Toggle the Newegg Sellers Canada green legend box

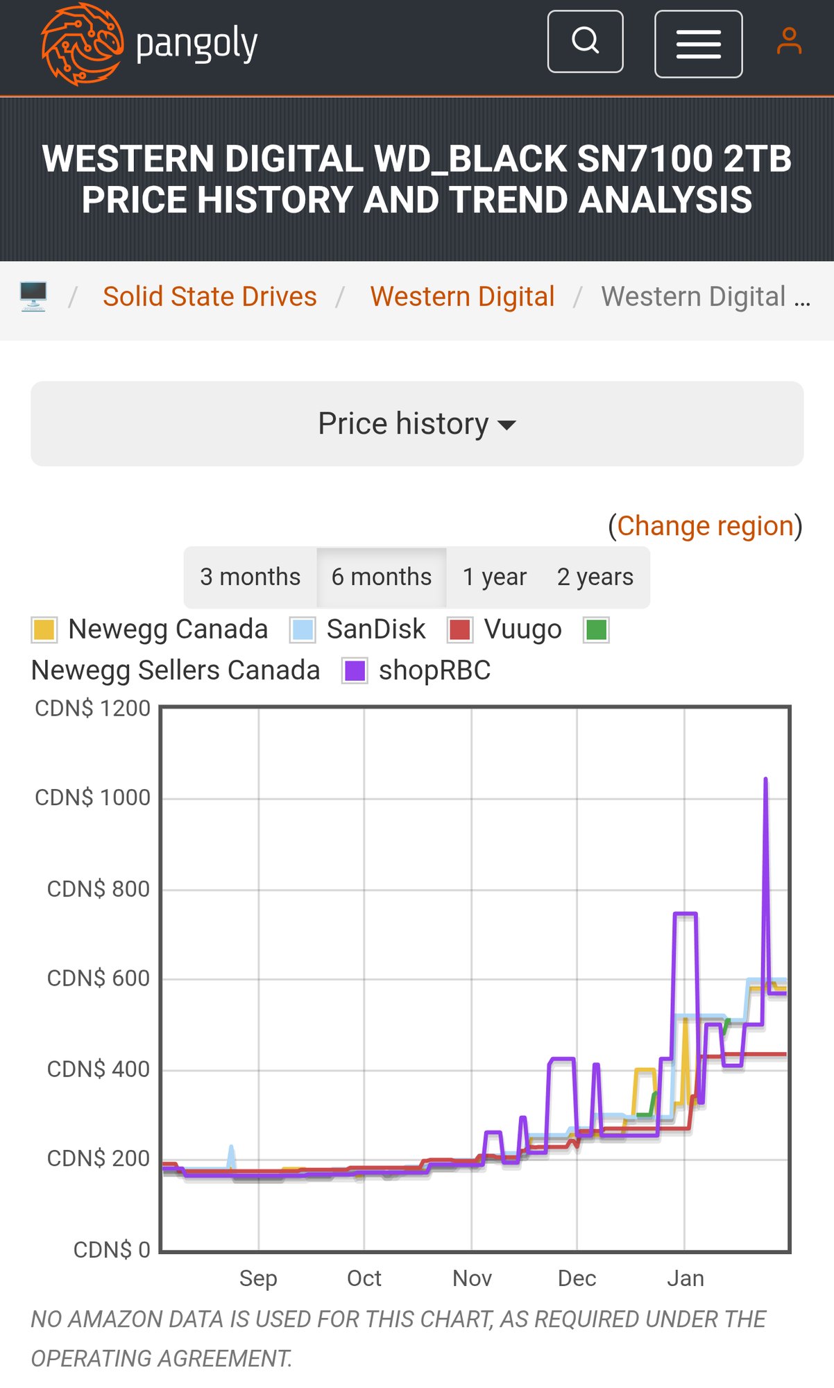pos(596,630)
